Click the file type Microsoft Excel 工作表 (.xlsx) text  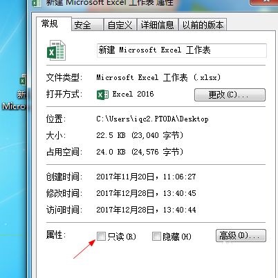158,77
